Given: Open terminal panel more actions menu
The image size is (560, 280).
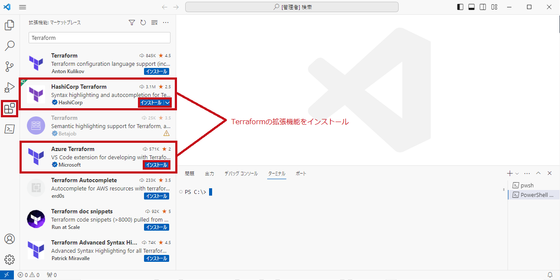Looking at the screenshot, I should 527,173.
